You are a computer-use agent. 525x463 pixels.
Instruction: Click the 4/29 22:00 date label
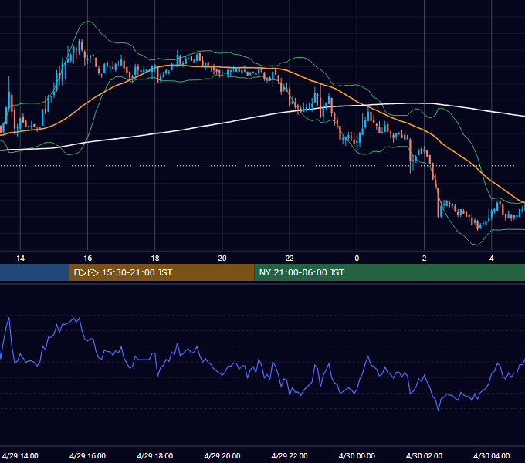pos(290,455)
